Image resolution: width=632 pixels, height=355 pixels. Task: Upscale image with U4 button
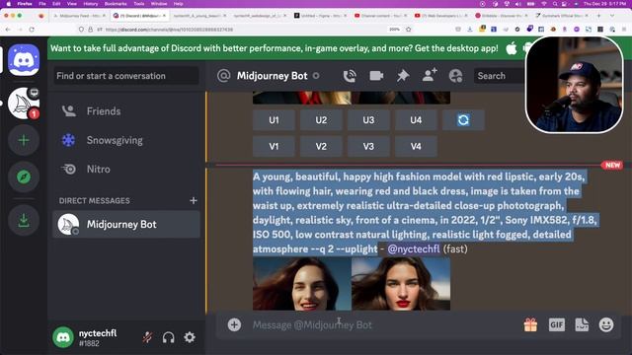coord(416,120)
